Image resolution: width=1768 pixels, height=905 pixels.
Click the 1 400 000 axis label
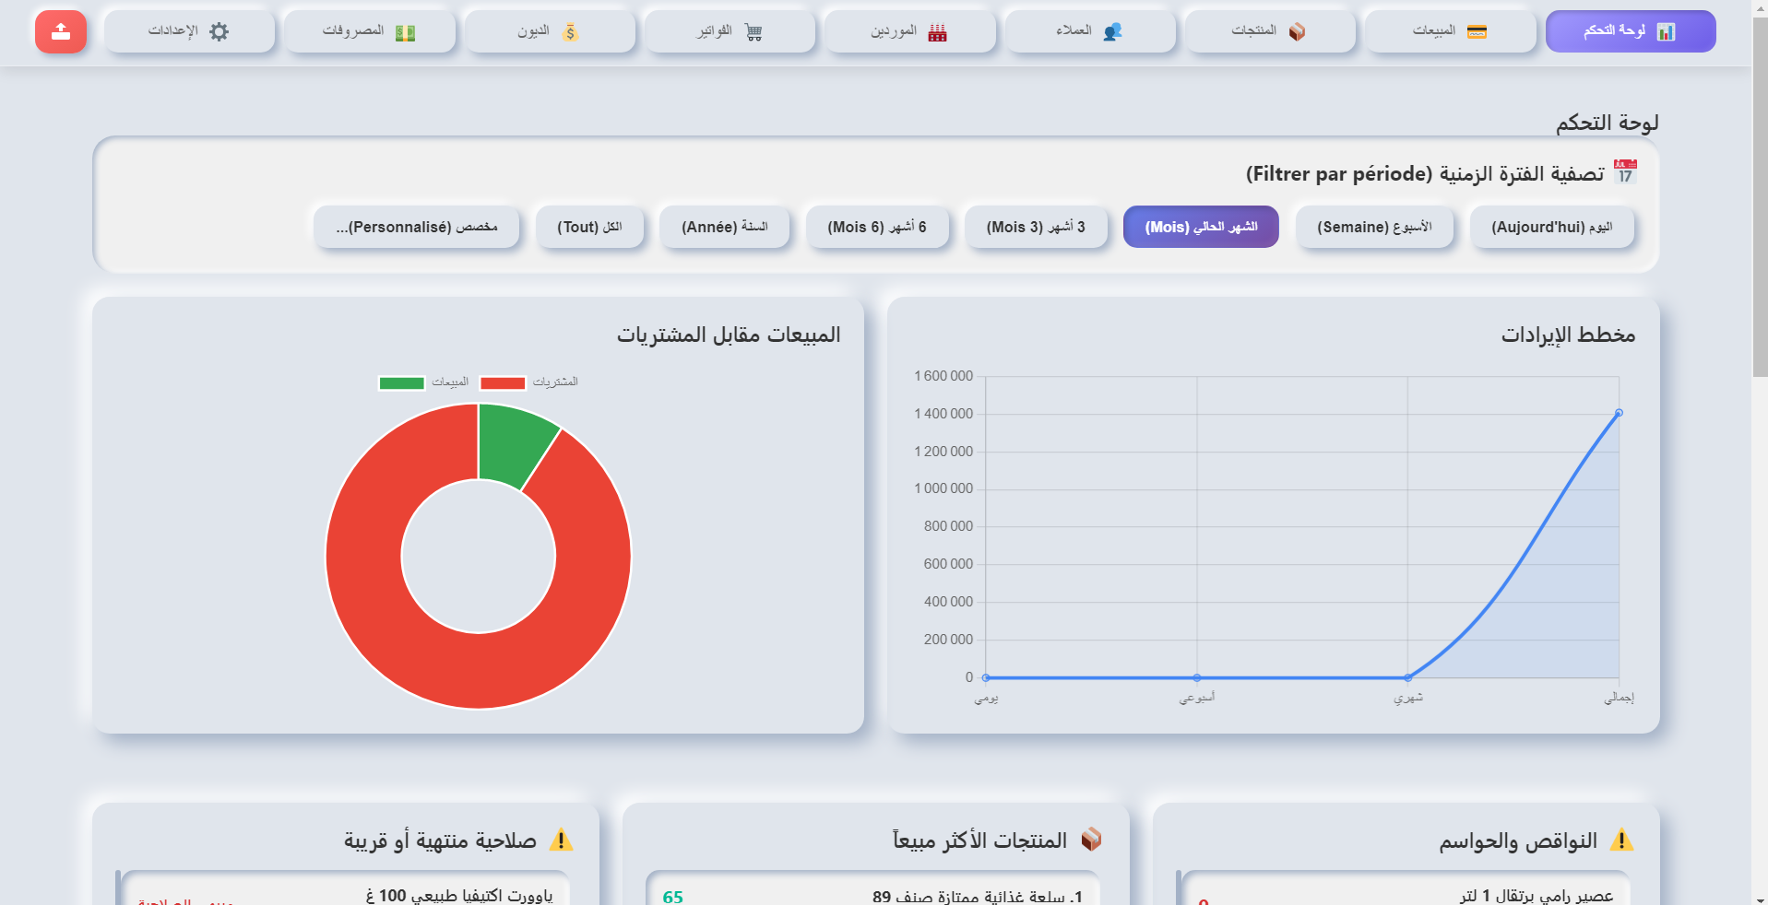pos(943,414)
